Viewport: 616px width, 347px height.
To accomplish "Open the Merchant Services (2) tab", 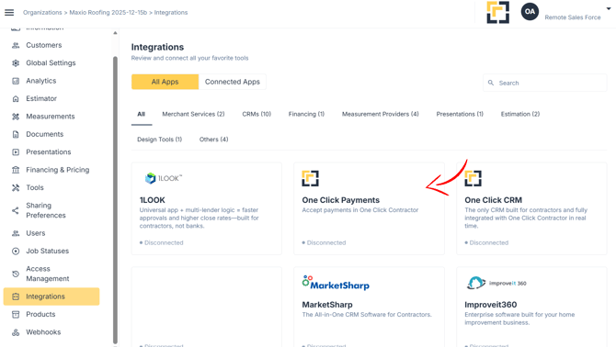I will (193, 114).
